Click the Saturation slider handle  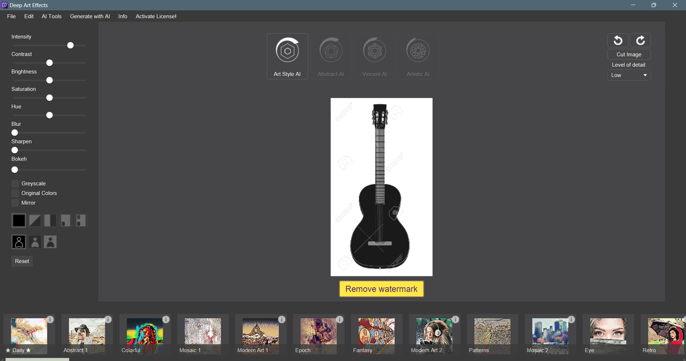(49, 98)
